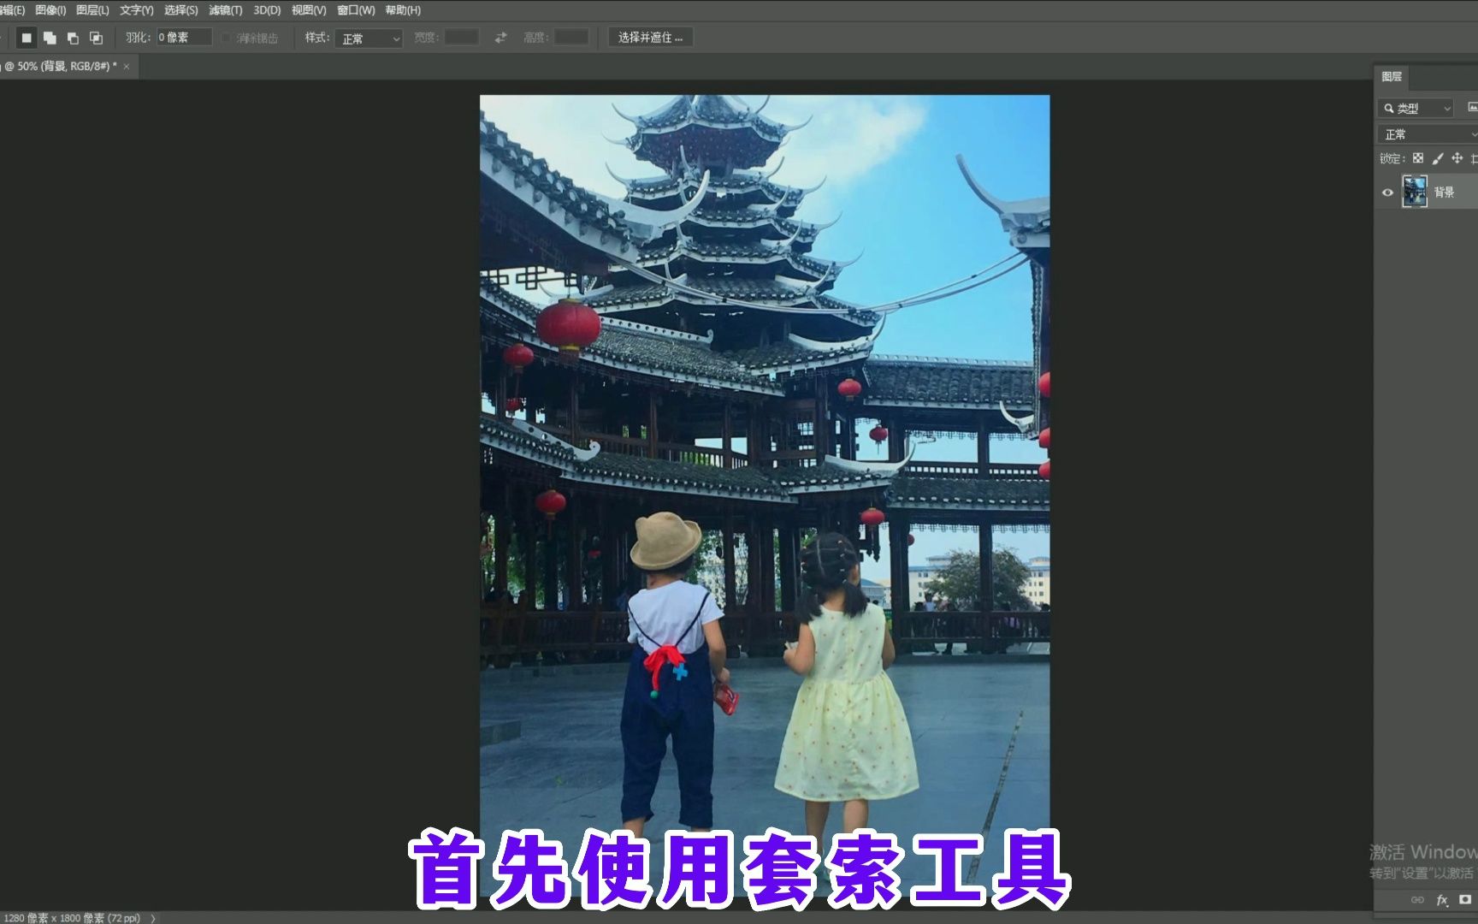Click the 背景 layer thumbnail
This screenshot has height=924, width=1478.
click(x=1416, y=192)
